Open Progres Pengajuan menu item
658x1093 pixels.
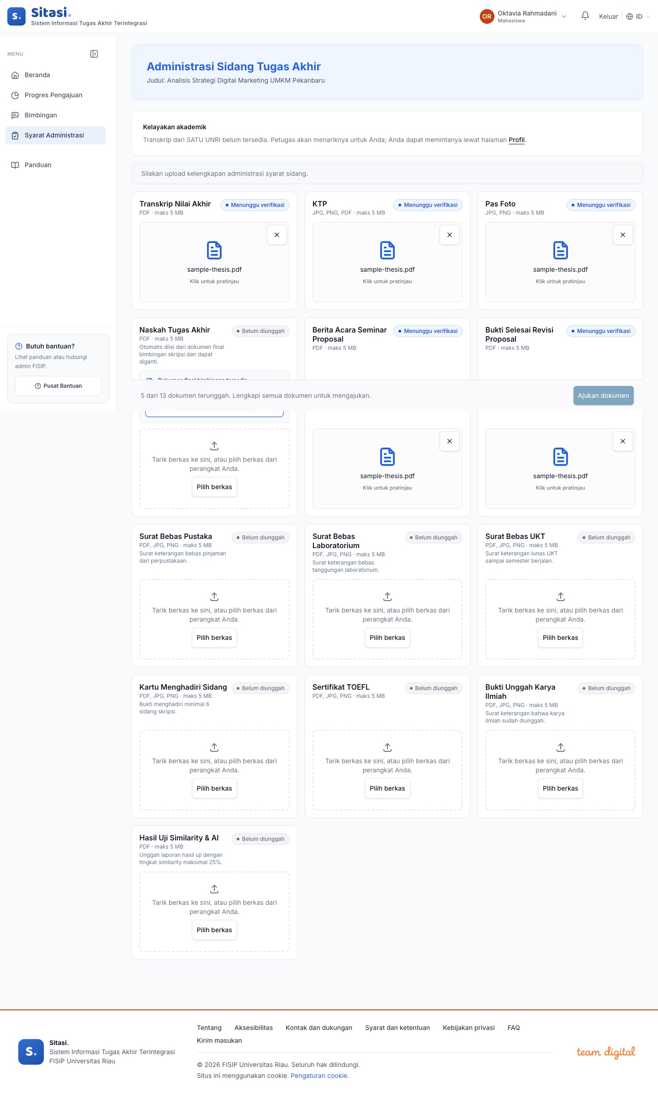pyautogui.click(x=56, y=95)
